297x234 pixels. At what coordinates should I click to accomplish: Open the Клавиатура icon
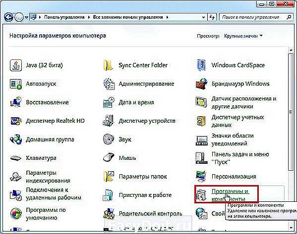coord(16,158)
